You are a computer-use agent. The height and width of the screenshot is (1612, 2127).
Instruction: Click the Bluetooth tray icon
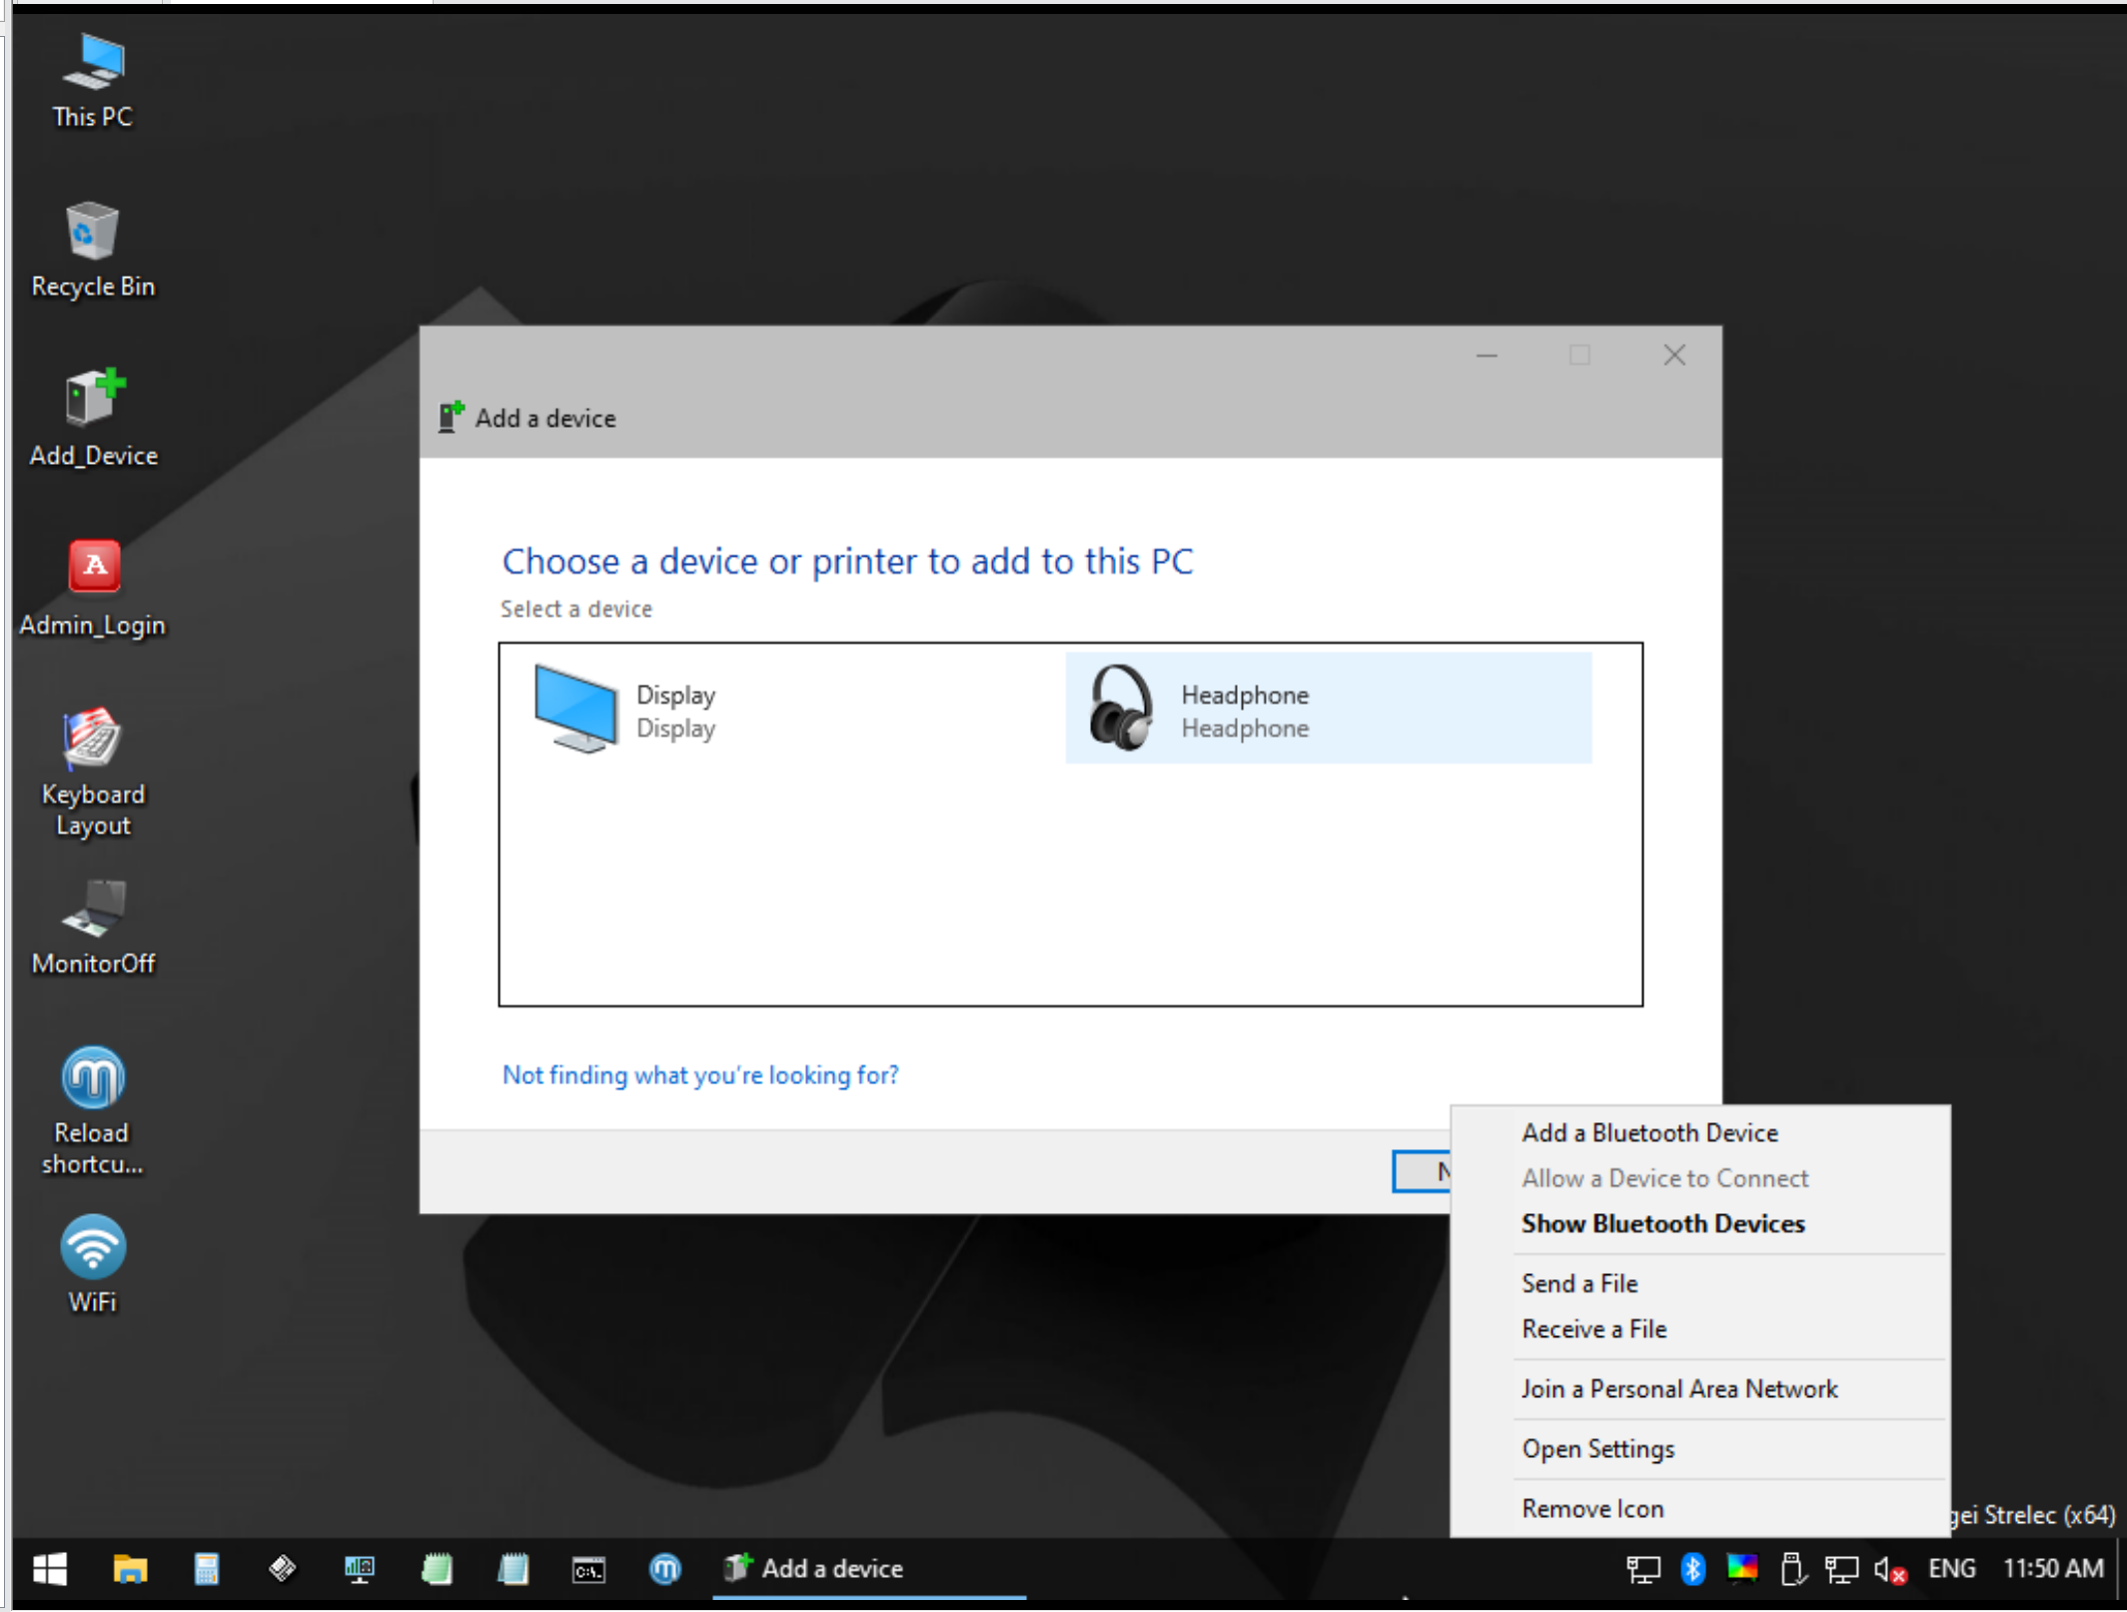point(1691,1568)
